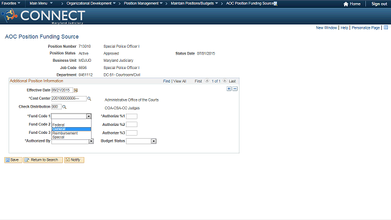Click AOC Position Funding Source breadcrumb
Image resolution: width=391 pixels, height=220 pixels.
click(250, 4)
